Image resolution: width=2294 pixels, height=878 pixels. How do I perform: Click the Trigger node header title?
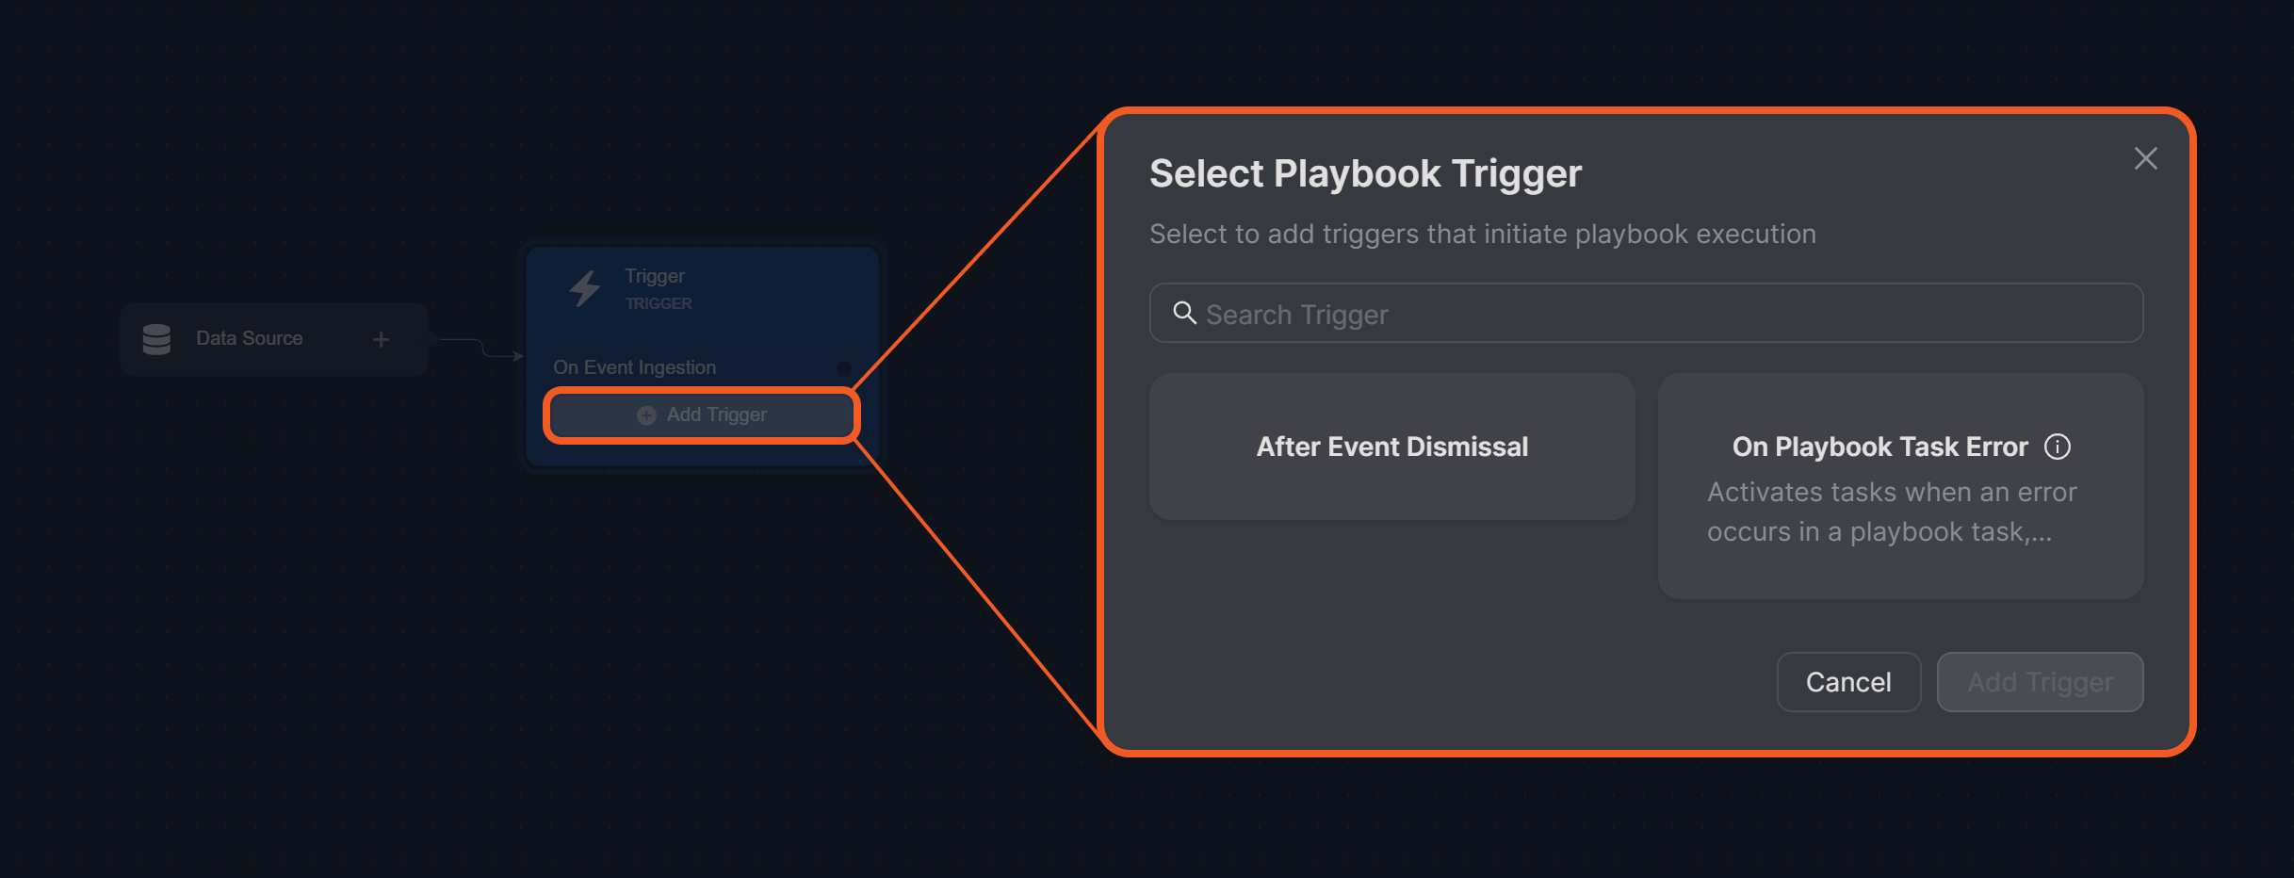coord(654,276)
